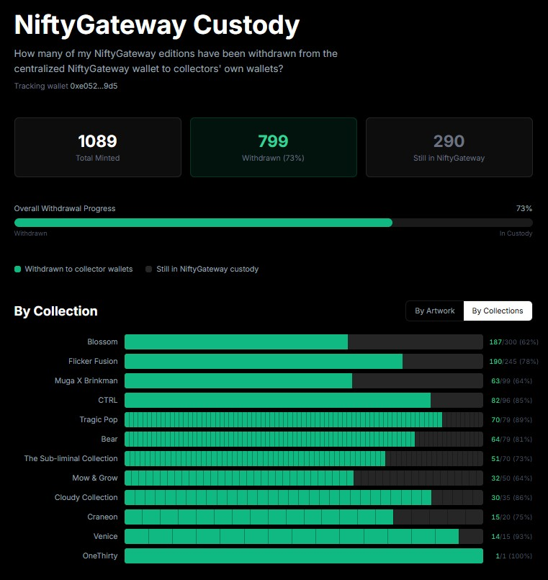Click the Venice label
This screenshot has height=580, width=548.
(x=105, y=536)
